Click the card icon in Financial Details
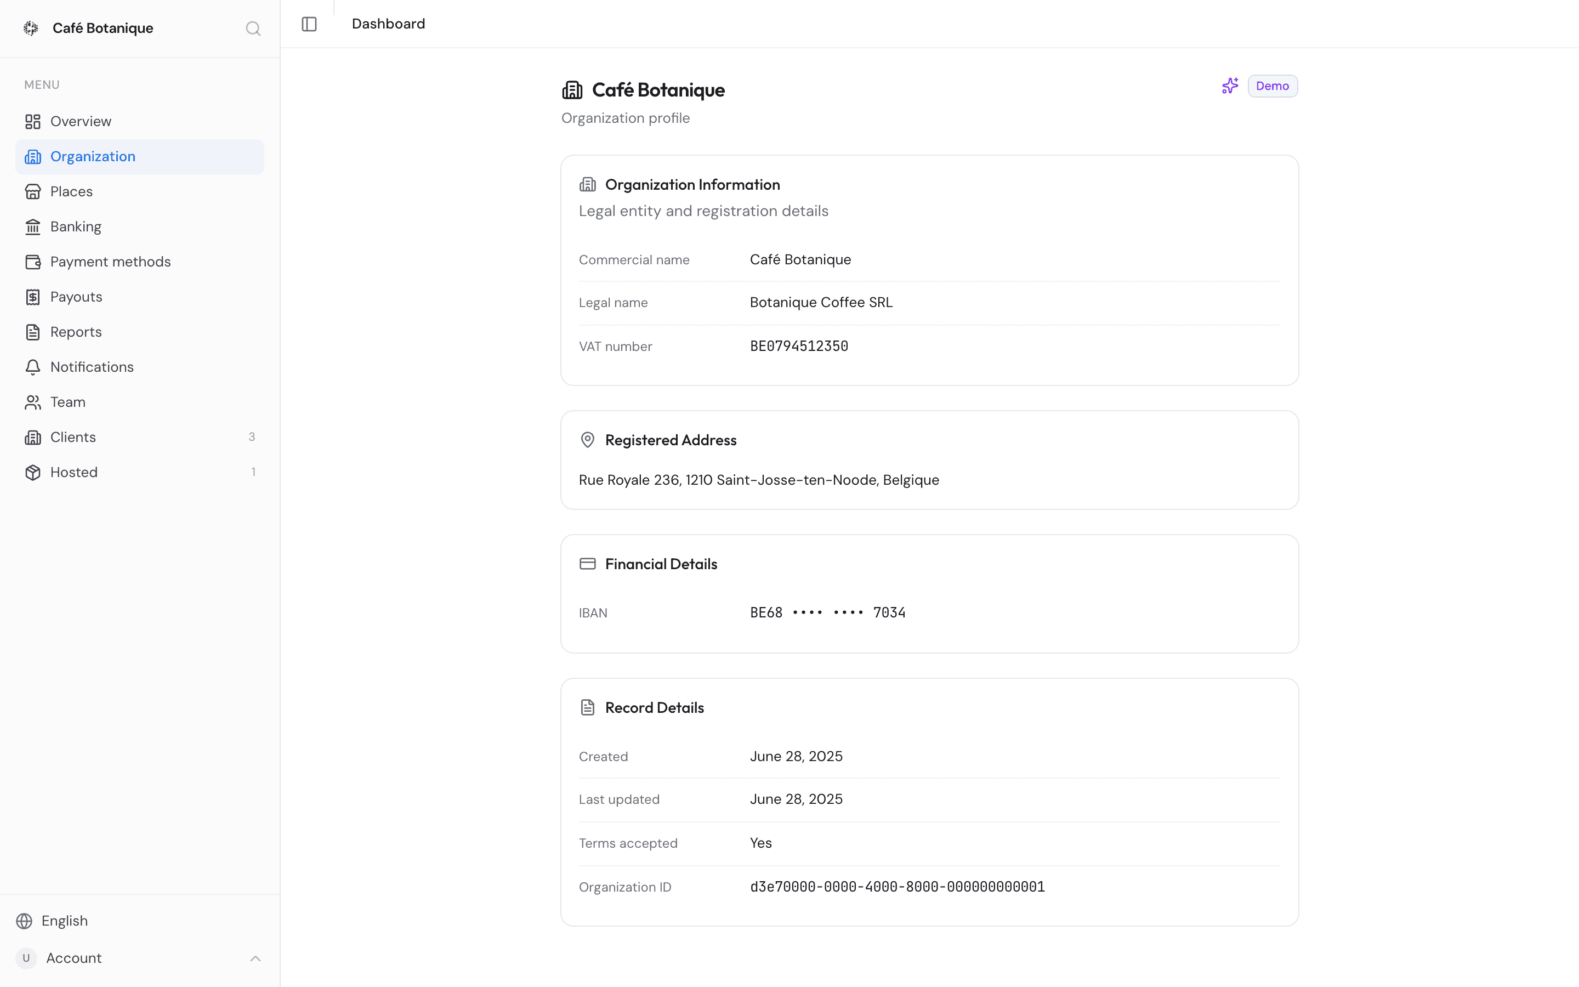 click(587, 564)
